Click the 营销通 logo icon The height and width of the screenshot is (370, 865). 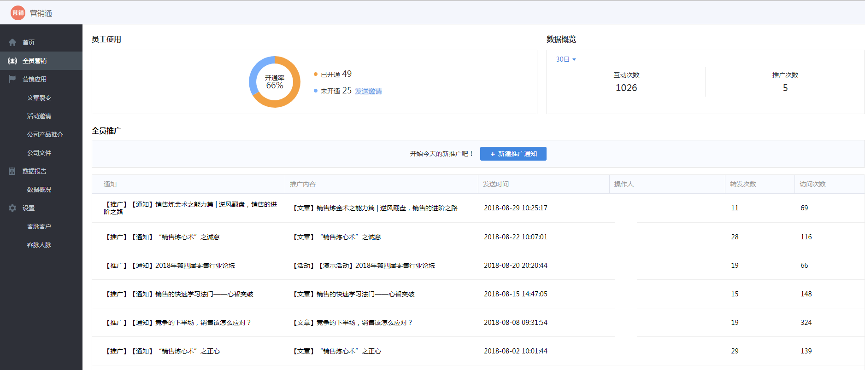point(18,13)
